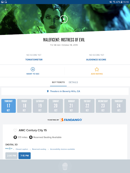Image resolution: width=130 pixels, height=173 pixels.
Task: Open the Reserved seating amenity link
Action: tap(39, 149)
